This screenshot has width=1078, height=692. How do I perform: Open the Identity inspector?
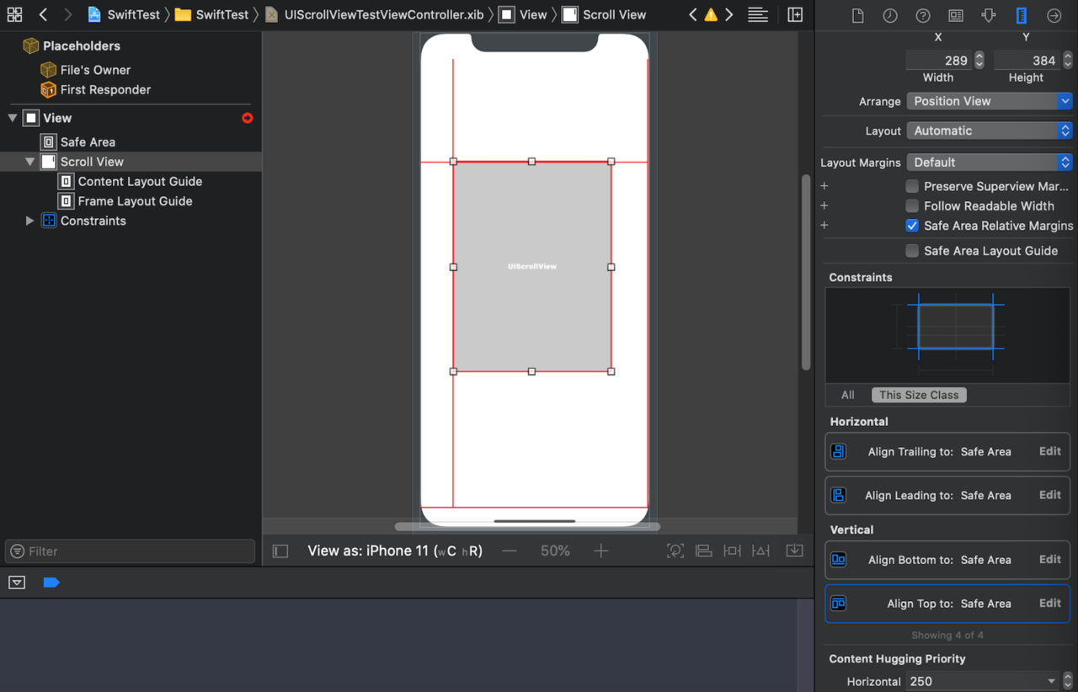(x=955, y=15)
